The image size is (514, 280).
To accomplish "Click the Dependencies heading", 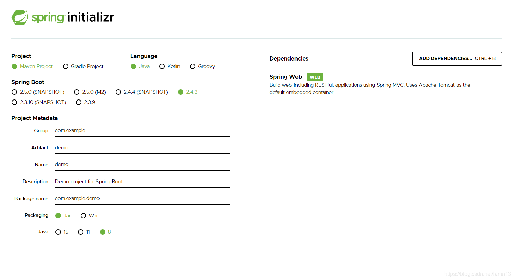I will point(289,58).
